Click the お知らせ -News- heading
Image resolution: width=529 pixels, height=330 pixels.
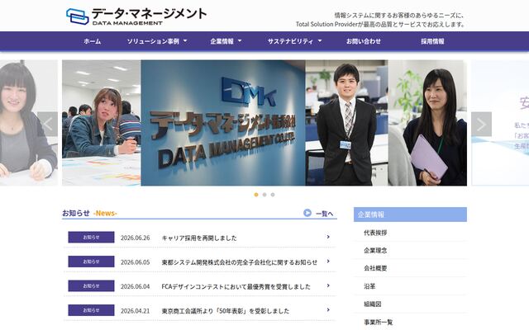click(x=89, y=213)
